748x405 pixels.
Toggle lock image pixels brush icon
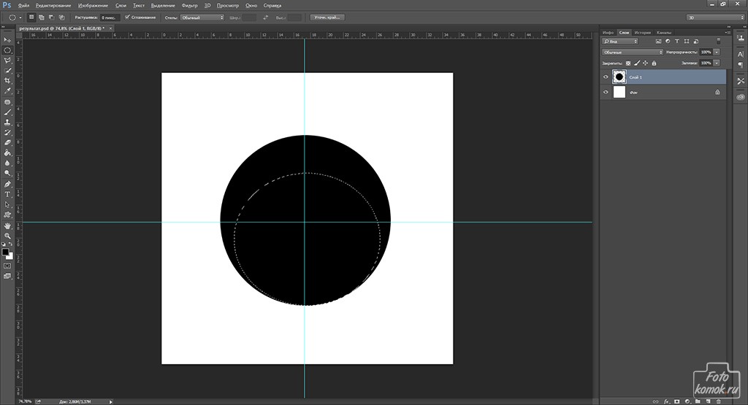637,63
